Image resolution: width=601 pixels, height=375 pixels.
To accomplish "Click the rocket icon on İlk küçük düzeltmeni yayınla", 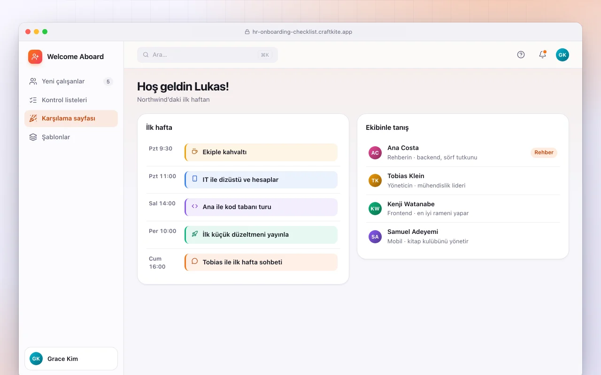I will pos(194,234).
